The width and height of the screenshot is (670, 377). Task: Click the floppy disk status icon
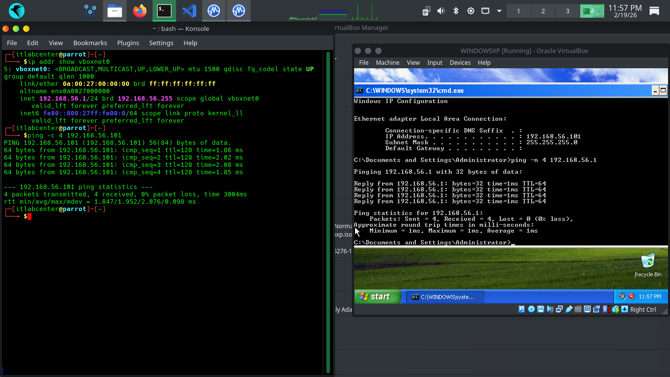click(x=541, y=309)
